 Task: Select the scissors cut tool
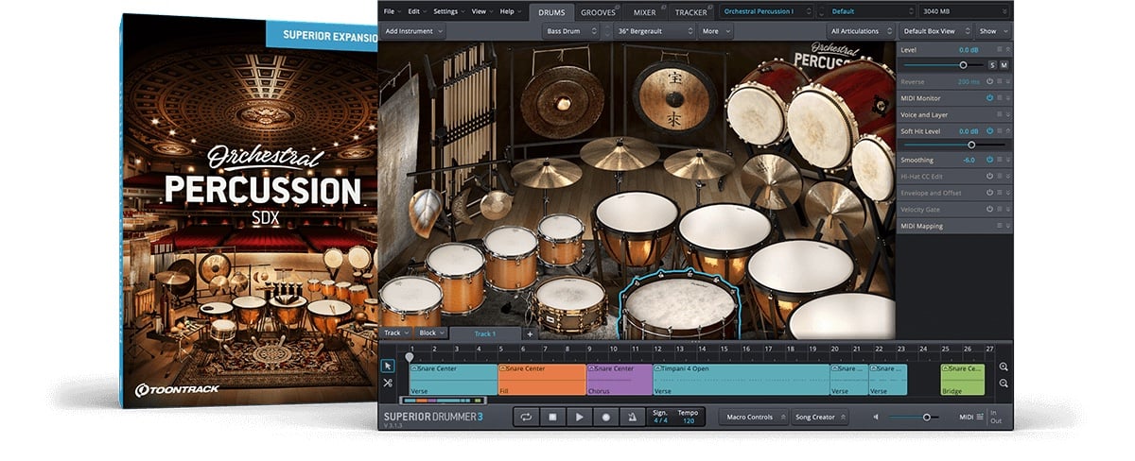coord(388,383)
